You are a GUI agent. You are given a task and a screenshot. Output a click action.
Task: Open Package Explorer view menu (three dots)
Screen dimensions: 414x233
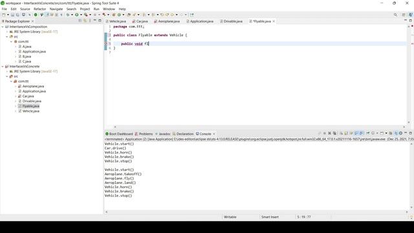pos(90,21)
